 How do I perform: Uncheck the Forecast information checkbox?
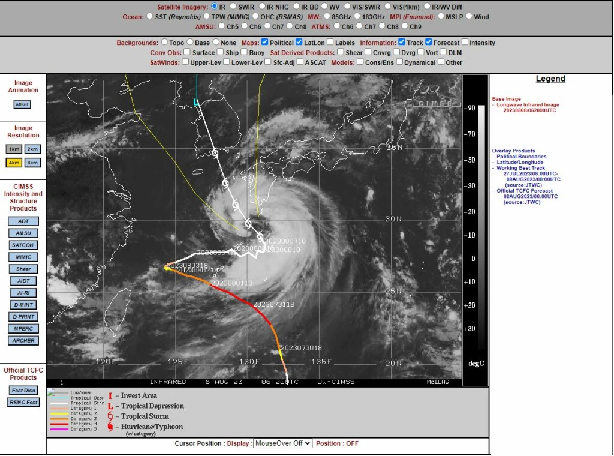[x=429, y=43]
